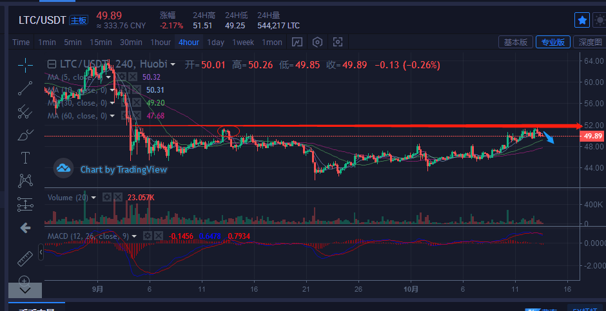The image size is (606, 311).
Task: Expand the MA 30 close dropdown arrow
Action: (112, 103)
